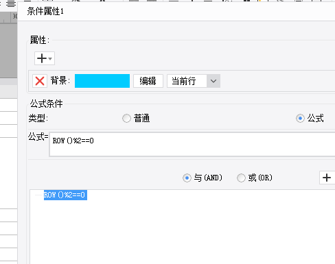Screen dimensions: 335x264
Task: Click into the formula input field
Action: pyautogui.click(x=192, y=145)
